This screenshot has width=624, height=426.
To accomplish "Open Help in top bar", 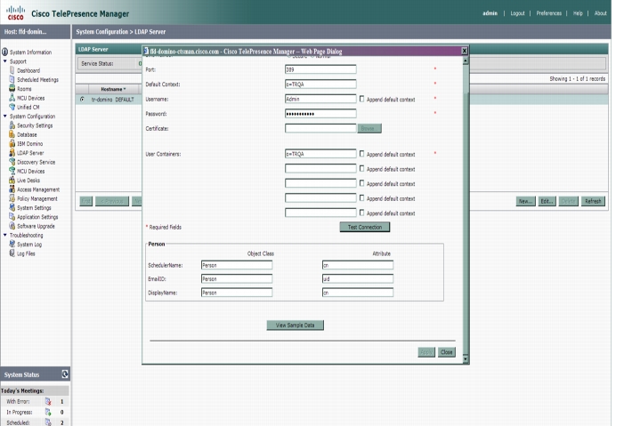I will point(578,13).
